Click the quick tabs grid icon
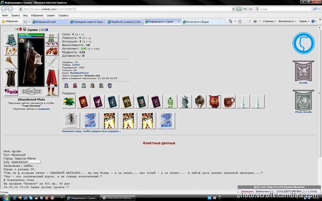Image resolution: width=322 pixels, height=201 pixels. [x=25, y=21]
